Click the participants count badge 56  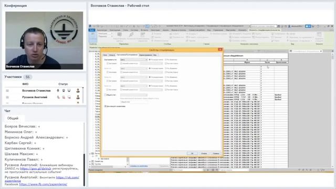tap(27, 77)
